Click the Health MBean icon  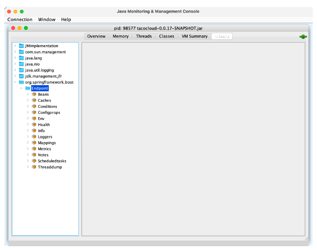[x=34, y=125]
